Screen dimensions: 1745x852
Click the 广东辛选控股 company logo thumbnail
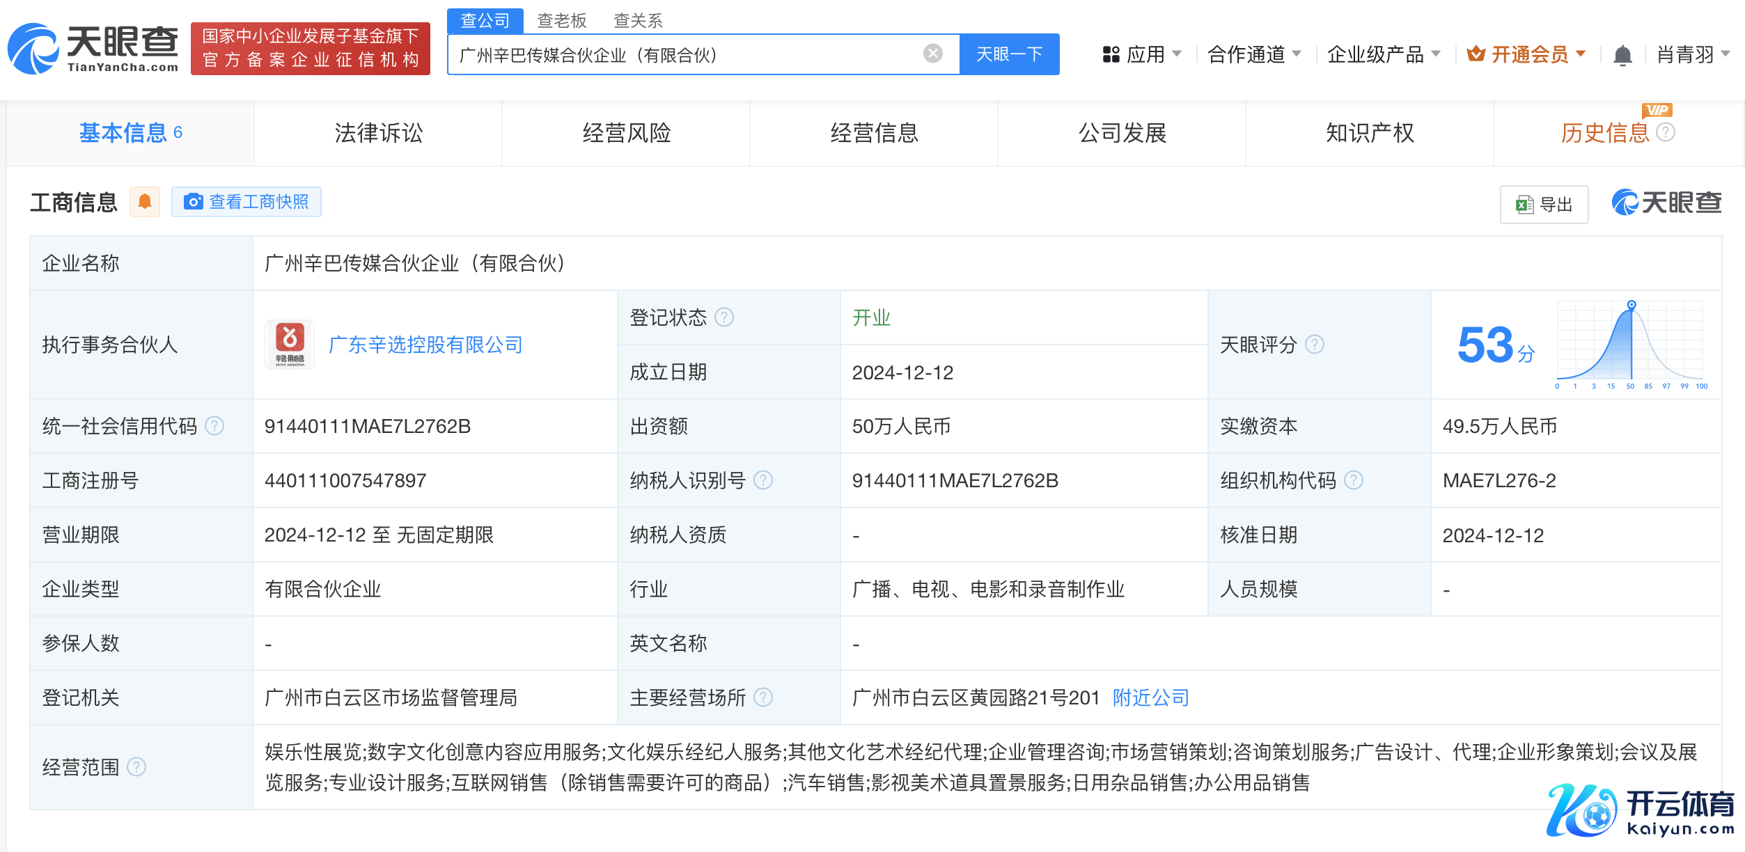pos(290,345)
